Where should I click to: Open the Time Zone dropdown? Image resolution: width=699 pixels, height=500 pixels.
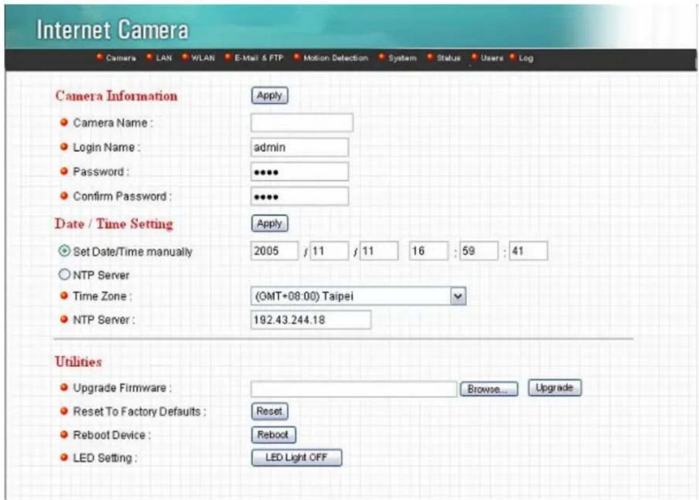[359, 296]
